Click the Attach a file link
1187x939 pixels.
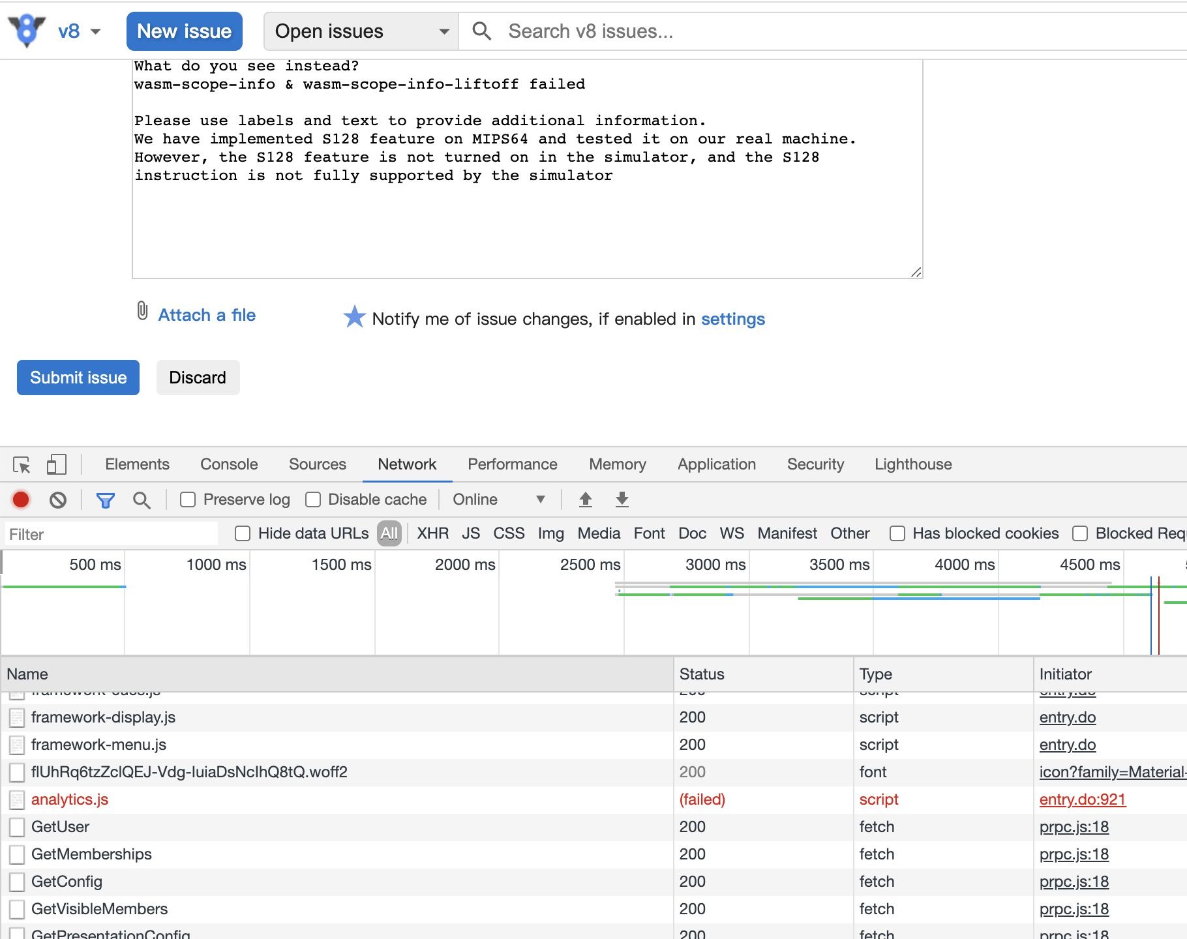click(207, 315)
